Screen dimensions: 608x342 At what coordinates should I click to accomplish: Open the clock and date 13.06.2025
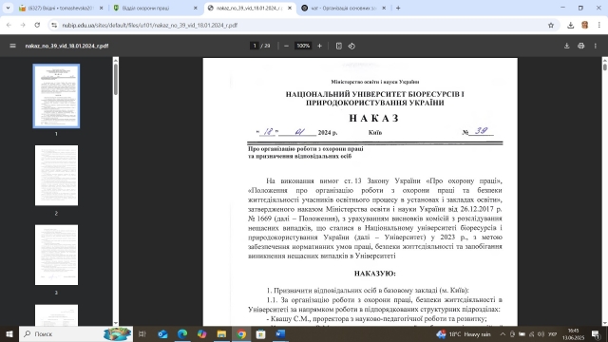[x=573, y=333]
